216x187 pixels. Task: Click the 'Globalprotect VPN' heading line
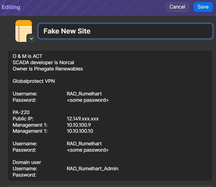[34, 81]
